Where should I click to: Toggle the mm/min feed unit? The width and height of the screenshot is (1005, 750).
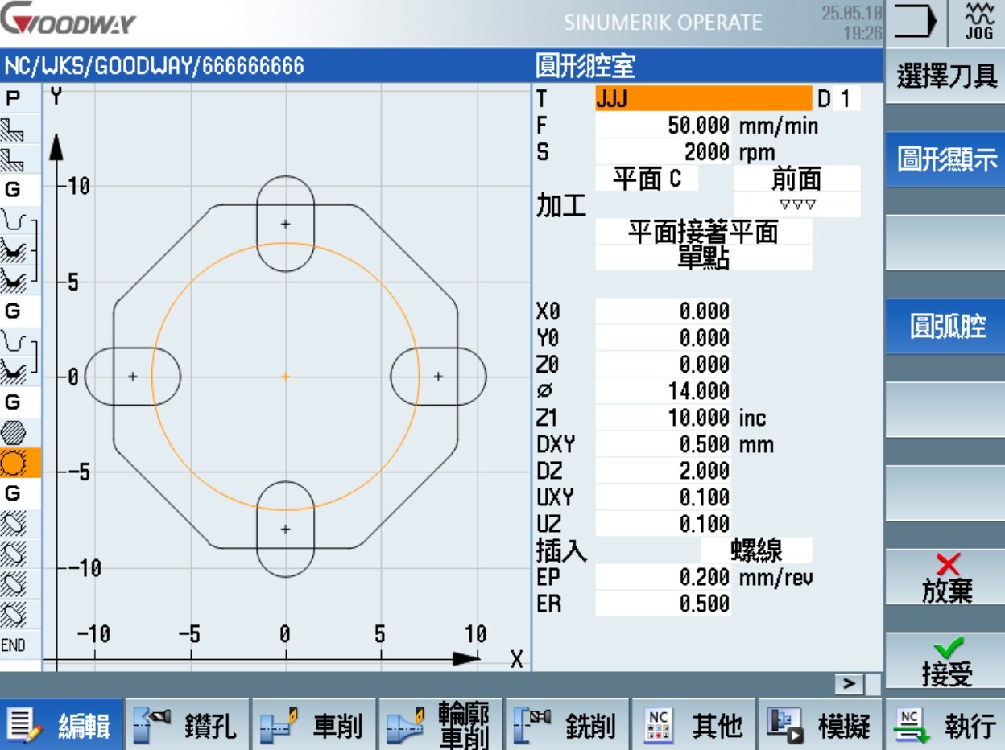coord(778,126)
